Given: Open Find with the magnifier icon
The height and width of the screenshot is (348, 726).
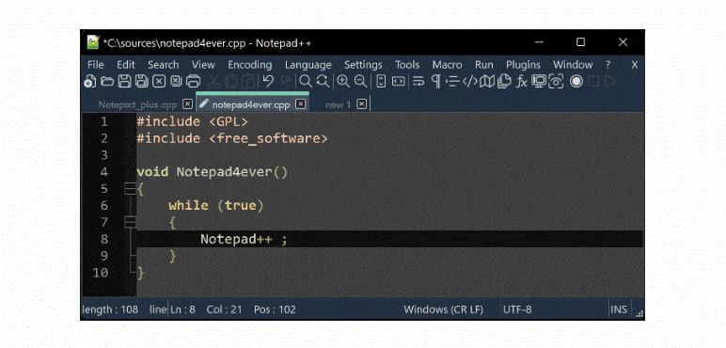Looking at the screenshot, I should click(306, 82).
